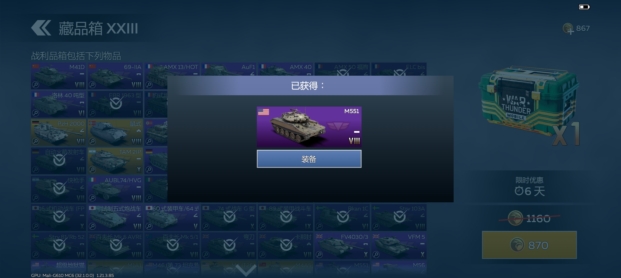The height and width of the screenshot is (278, 621).
Task: Select the 超级地狱猫 vehicle card
Action: pos(58,268)
